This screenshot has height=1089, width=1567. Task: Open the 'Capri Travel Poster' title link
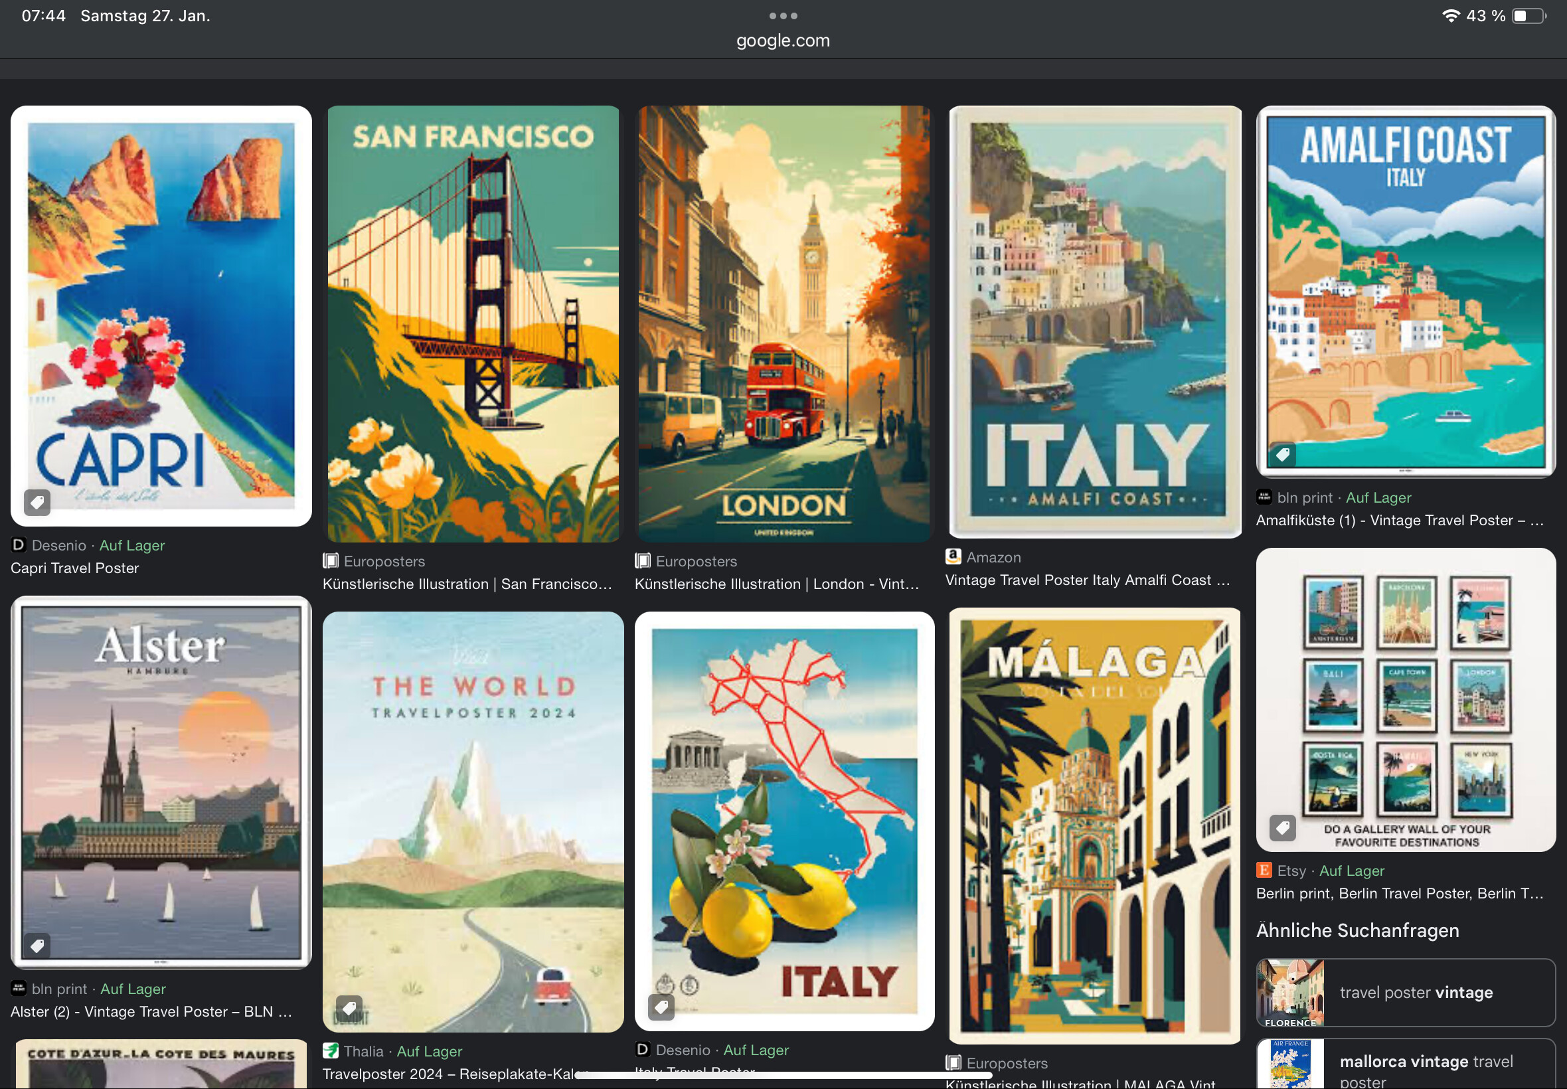[x=75, y=568]
